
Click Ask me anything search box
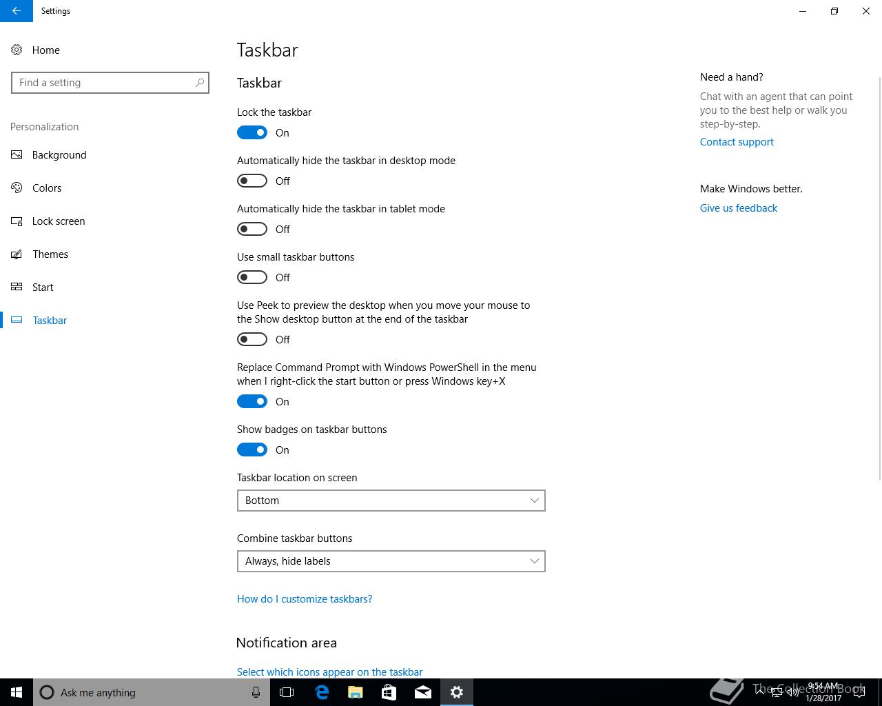click(x=152, y=692)
